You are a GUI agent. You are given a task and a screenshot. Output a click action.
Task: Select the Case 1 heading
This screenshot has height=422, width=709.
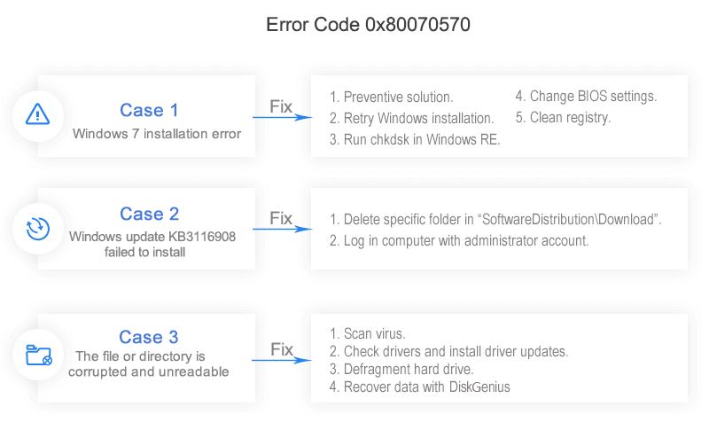coord(149,111)
